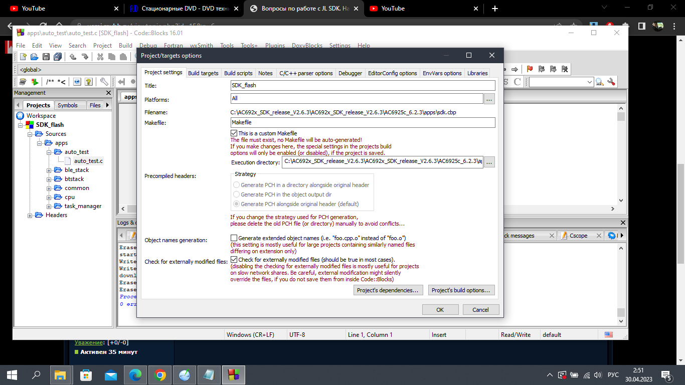The width and height of the screenshot is (685, 385).
Task: Click the Open file folder icon
Action: pos(34,57)
